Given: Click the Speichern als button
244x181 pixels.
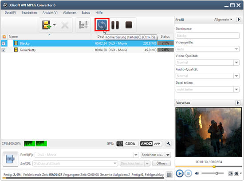Looking at the screenshot, I should tap(153, 155).
